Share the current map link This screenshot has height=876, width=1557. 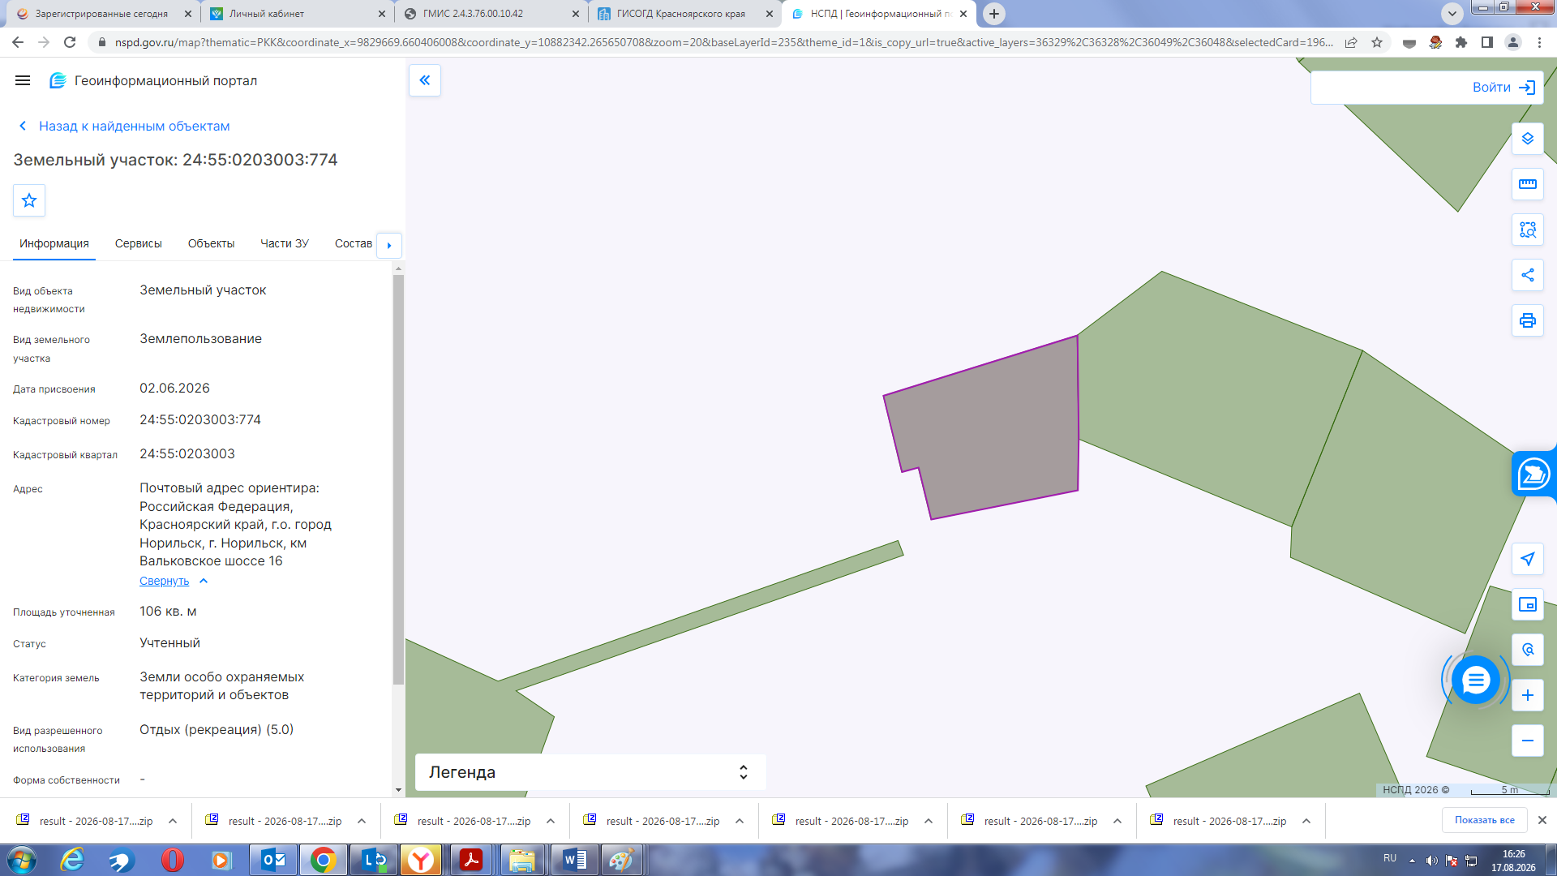[x=1528, y=275]
